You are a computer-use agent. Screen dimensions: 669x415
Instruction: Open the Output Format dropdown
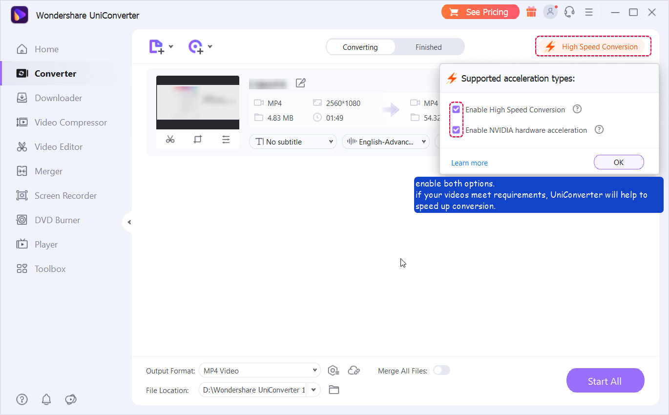259,371
